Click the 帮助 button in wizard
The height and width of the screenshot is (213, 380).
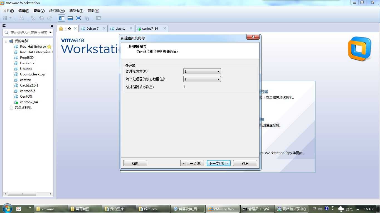(x=135, y=163)
